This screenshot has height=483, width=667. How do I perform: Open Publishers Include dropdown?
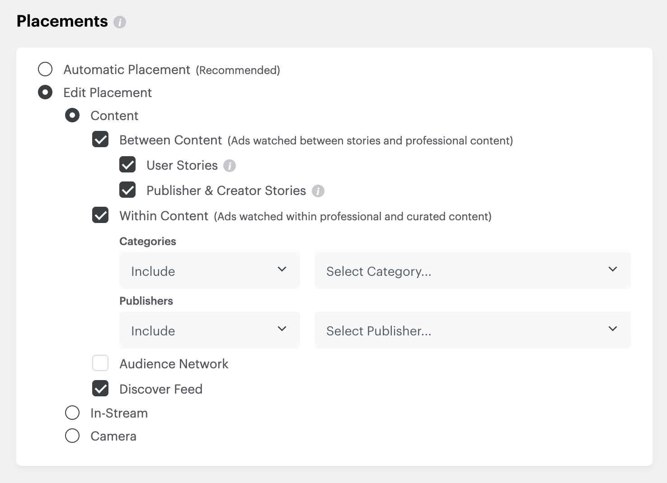[210, 330]
